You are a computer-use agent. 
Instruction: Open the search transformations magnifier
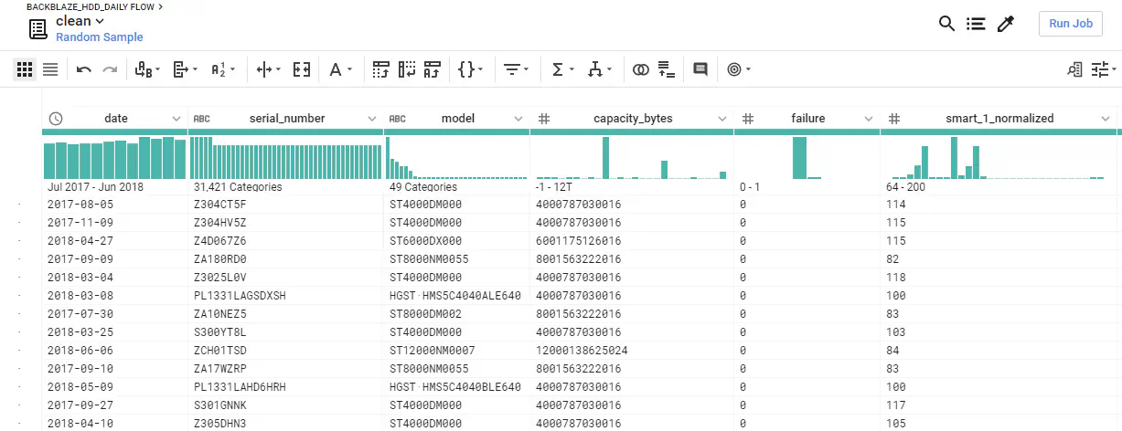coord(947,25)
